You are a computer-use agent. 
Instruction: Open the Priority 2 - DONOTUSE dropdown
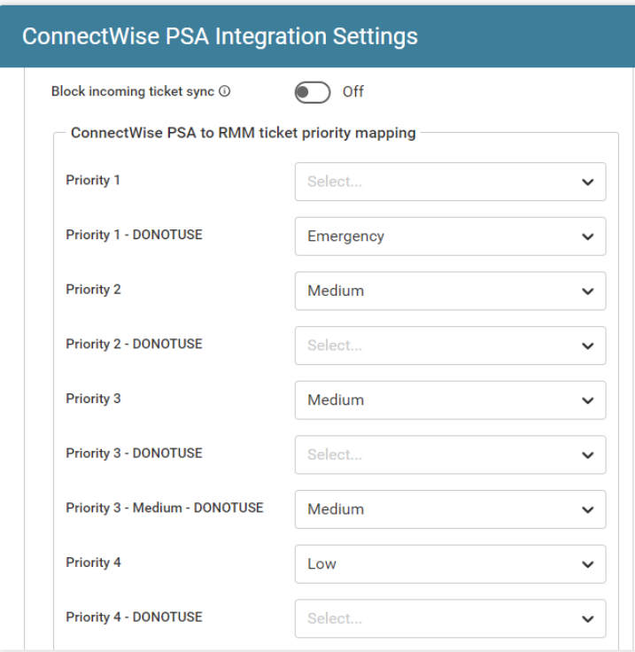tap(450, 345)
